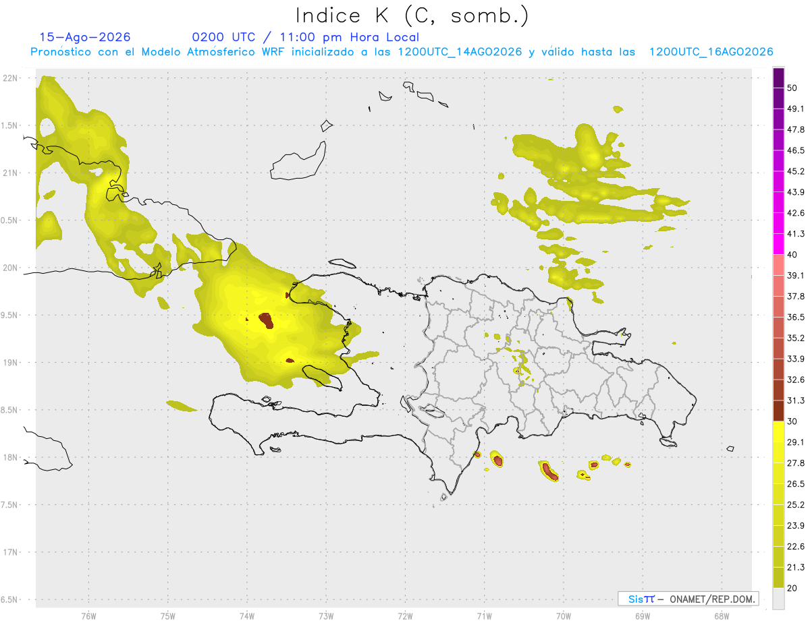
Task: Click the "8.5N" latitude tick label
Action: pyautogui.click(x=10, y=410)
